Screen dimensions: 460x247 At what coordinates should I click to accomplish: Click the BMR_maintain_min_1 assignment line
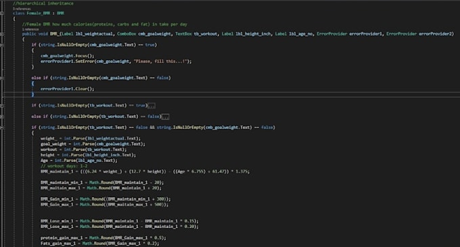tap(102, 183)
